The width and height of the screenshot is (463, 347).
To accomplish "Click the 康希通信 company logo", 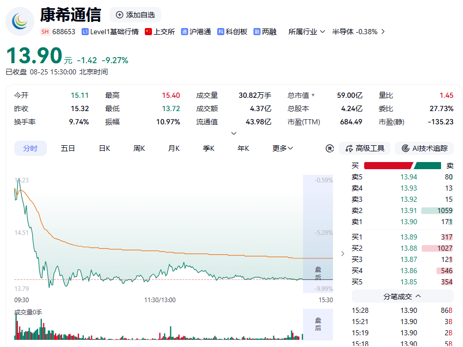I will click(x=20, y=21).
